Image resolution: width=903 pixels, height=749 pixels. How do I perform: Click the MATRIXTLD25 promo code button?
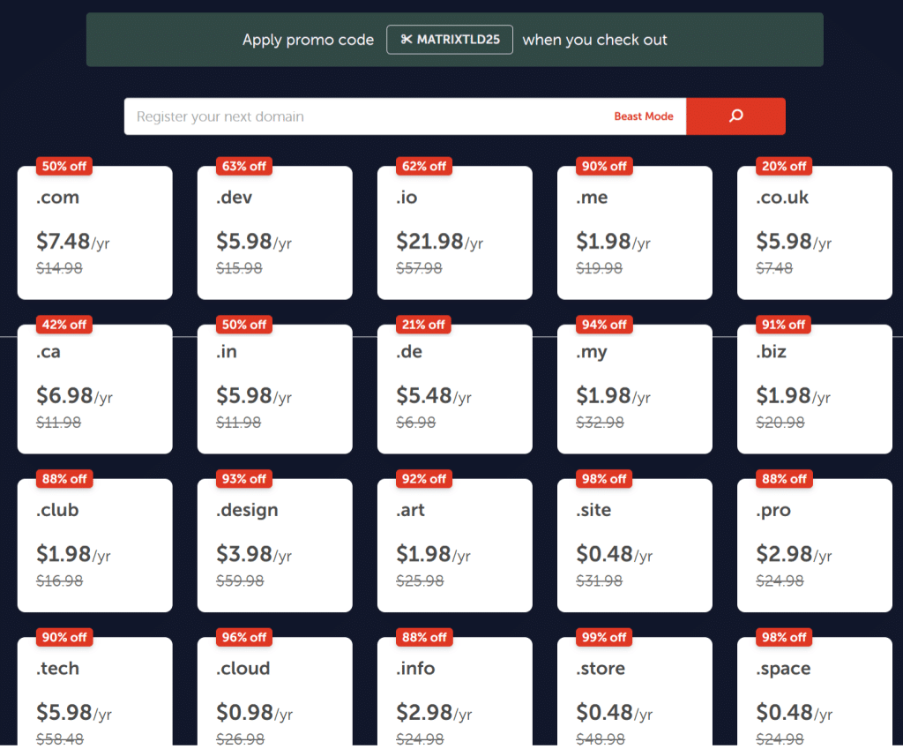click(450, 39)
